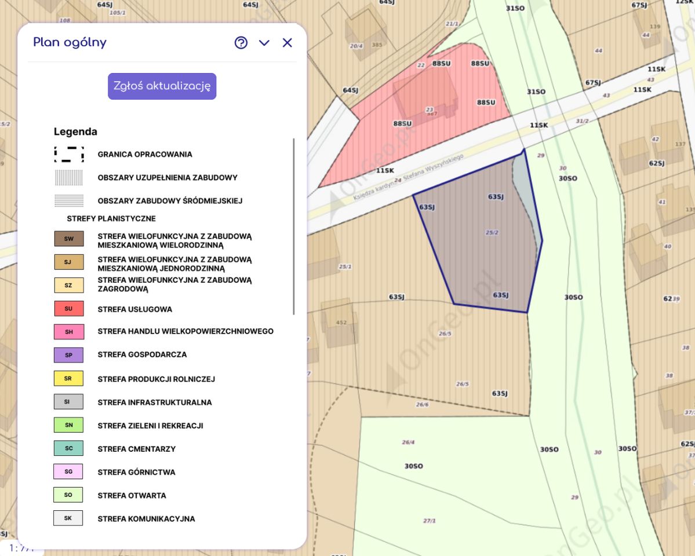The width and height of the screenshot is (695, 556).
Task: Close the Plan ogólny panel
Action: pos(288,42)
